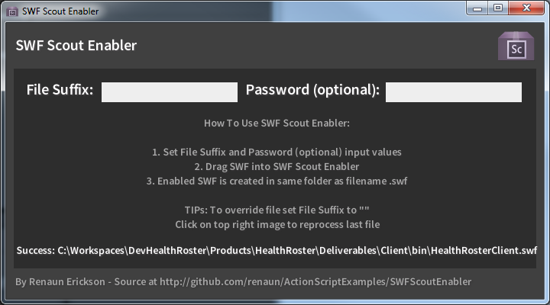
Task: Click the Success HealthRosterClient.swf path message
Action: coord(277,250)
